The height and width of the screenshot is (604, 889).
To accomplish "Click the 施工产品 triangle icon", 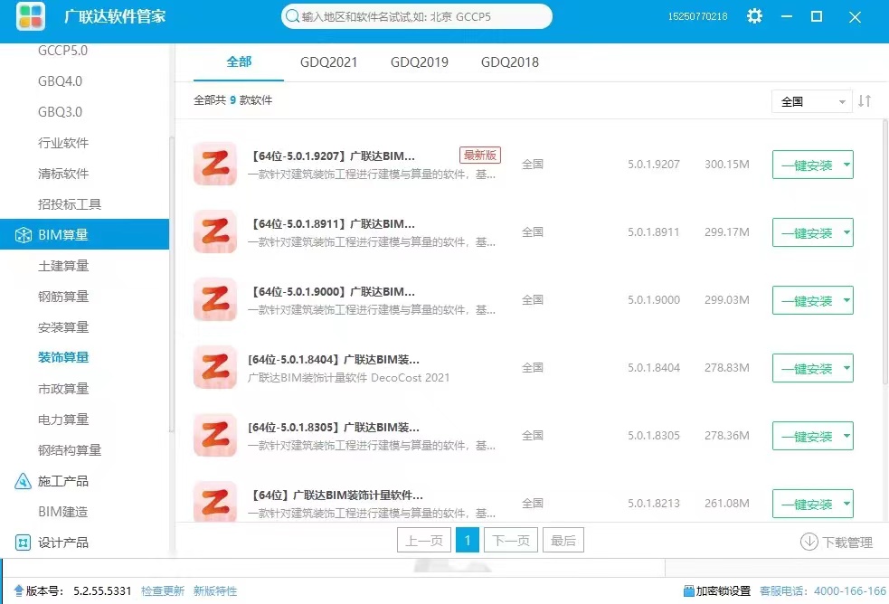I will (23, 481).
